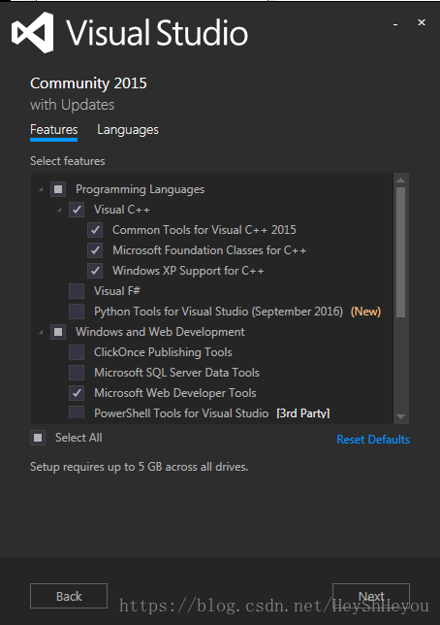440x625 pixels.
Task: Click the Reset Defaults link
Action: tap(373, 440)
